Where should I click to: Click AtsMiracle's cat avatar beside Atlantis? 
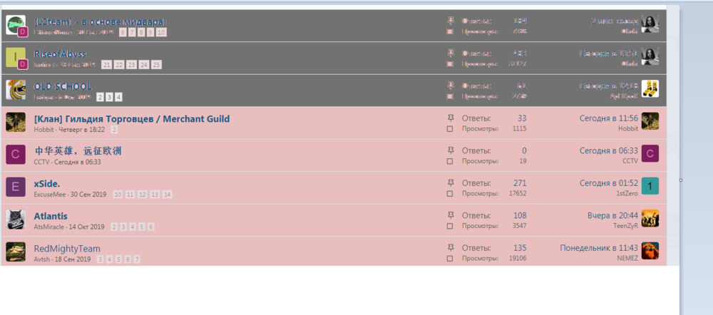16,220
